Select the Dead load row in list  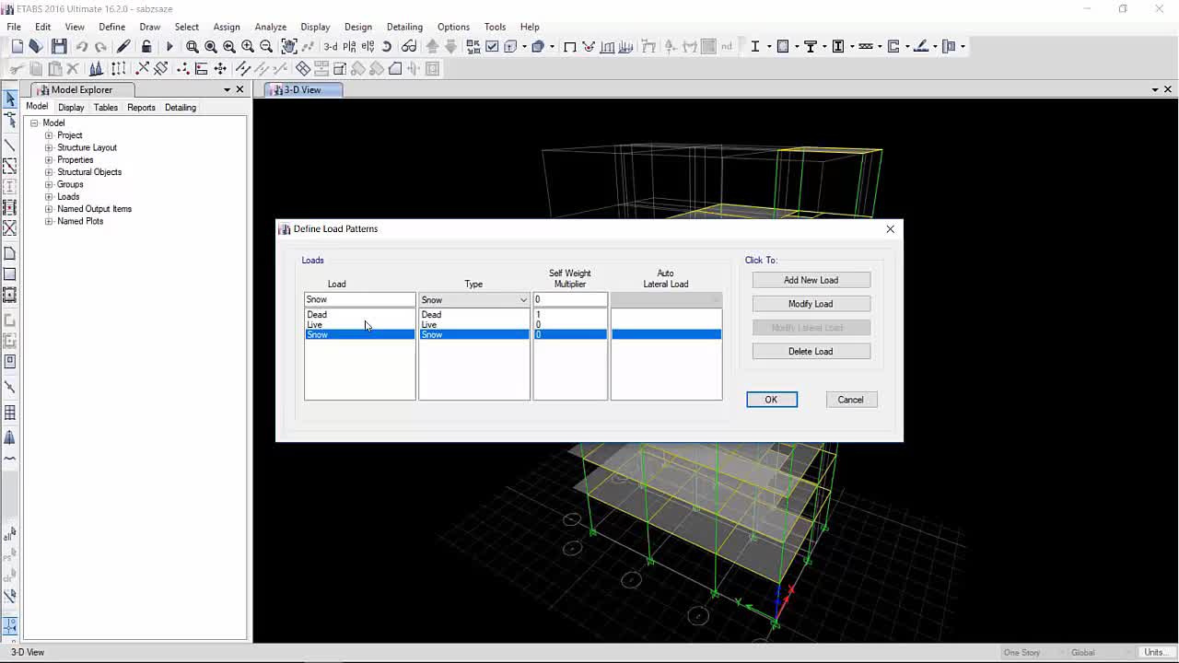click(x=359, y=314)
